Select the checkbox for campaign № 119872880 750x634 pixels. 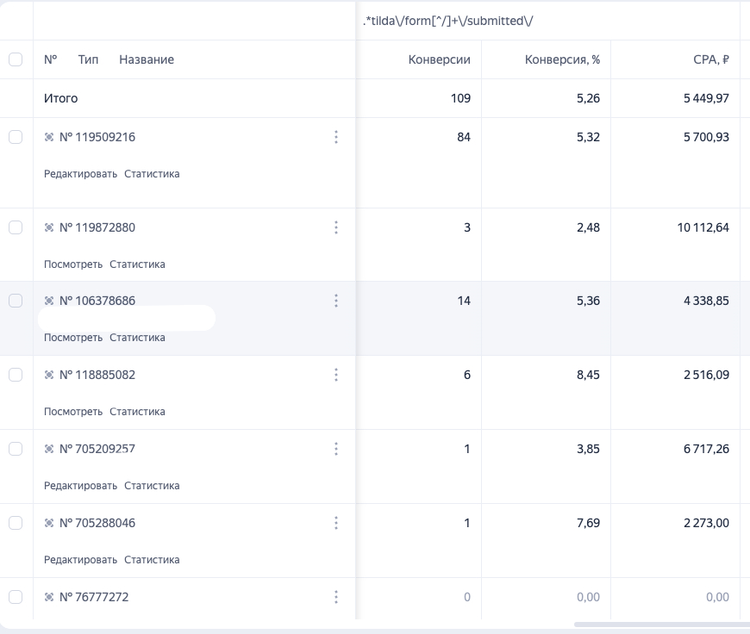tap(16, 227)
